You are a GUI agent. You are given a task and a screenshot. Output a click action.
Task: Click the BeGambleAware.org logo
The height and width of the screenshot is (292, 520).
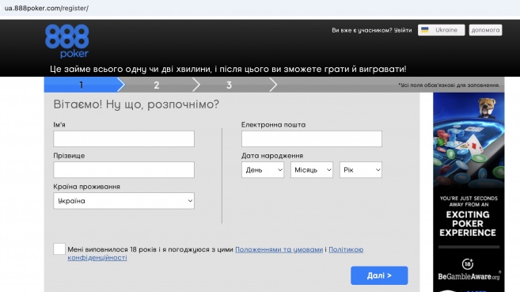point(469,276)
